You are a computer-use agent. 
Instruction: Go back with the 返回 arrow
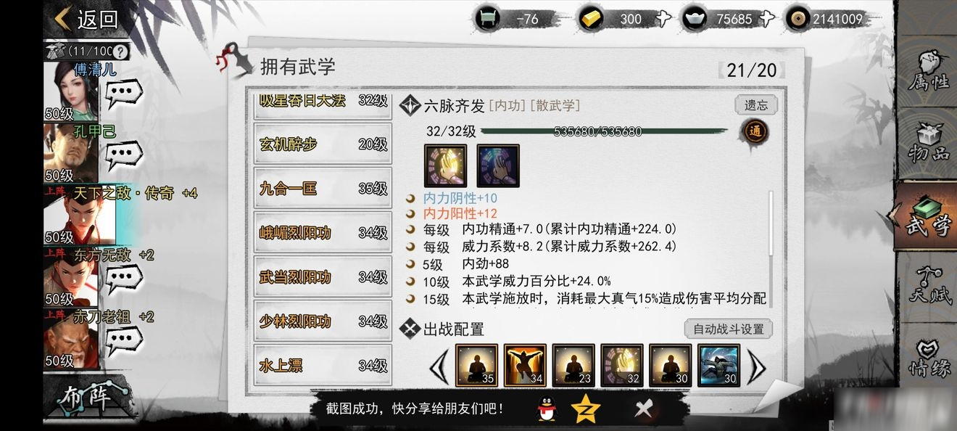coord(87,19)
